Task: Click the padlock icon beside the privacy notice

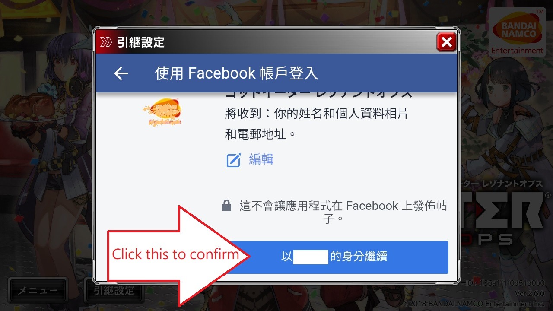Action: (x=226, y=206)
